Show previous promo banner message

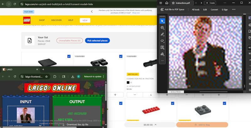click(x=92, y=12)
